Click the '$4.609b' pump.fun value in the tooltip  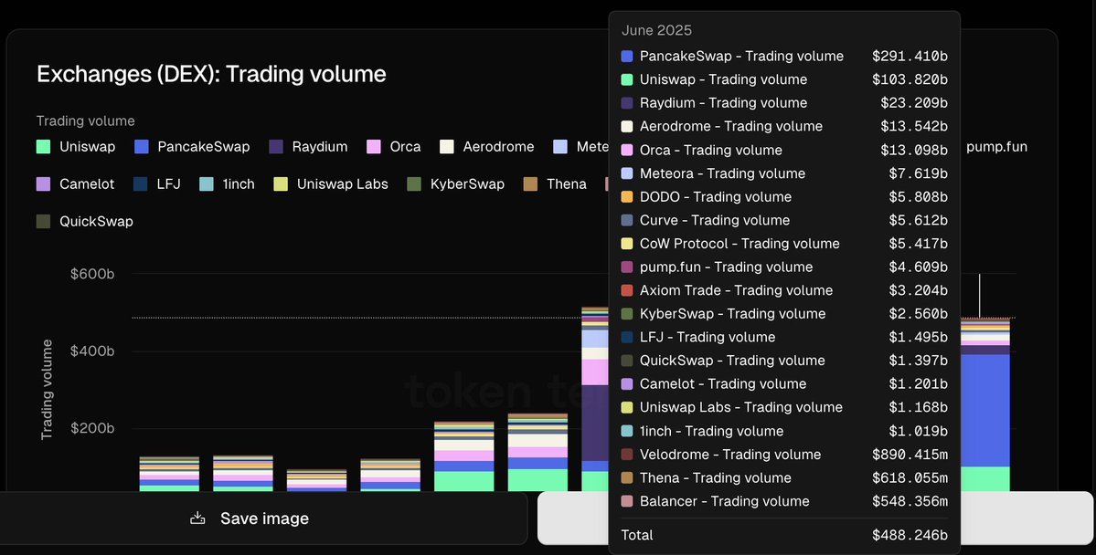(918, 267)
